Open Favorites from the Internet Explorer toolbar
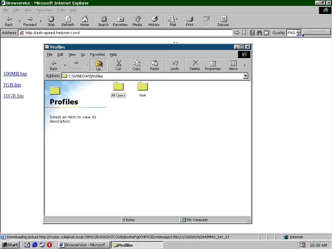The height and width of the screenshot is (249, 332). point(120,21)
